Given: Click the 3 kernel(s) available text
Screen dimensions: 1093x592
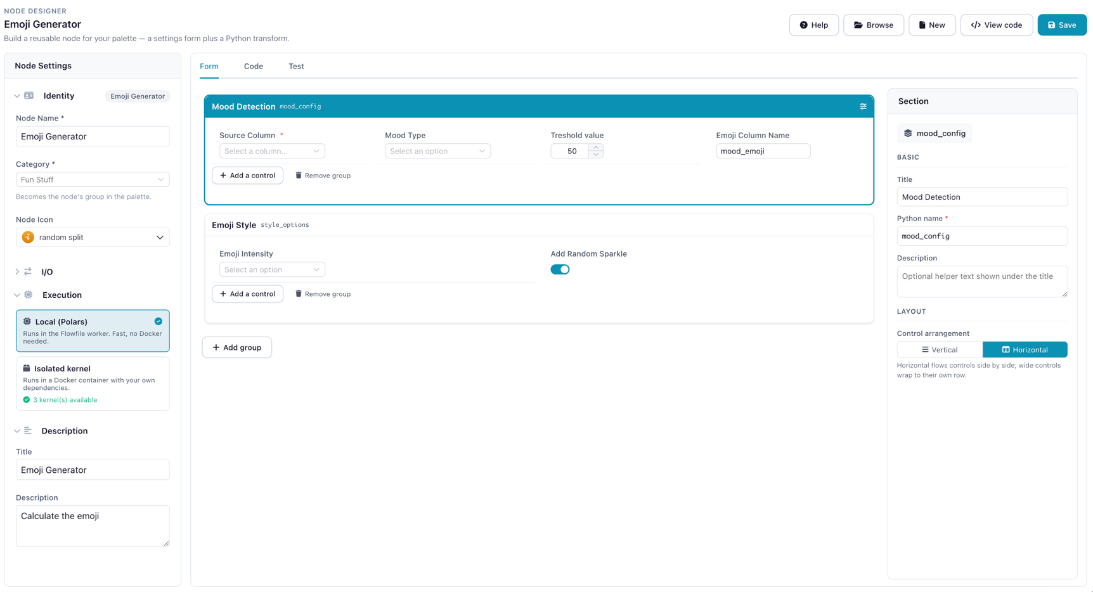Looking at the screenshot, I should tap(65, 400).
